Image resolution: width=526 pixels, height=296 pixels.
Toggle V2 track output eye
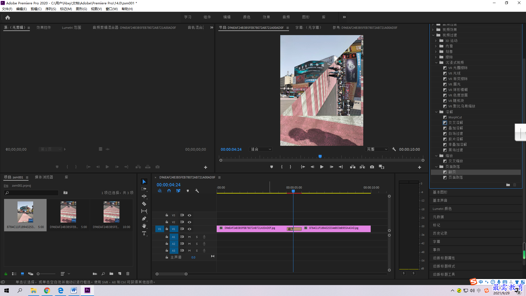189,222
